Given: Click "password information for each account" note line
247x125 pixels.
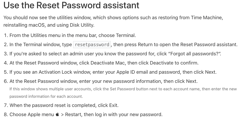Looking at the screenshot, I should 46,96.
